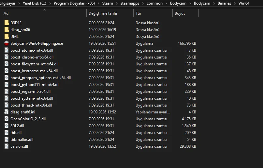Click the boost_atomic-mt-x64.dll file icon
This screenshot has width=263, height=168.
pyautogui.click(x=7, y=50)
